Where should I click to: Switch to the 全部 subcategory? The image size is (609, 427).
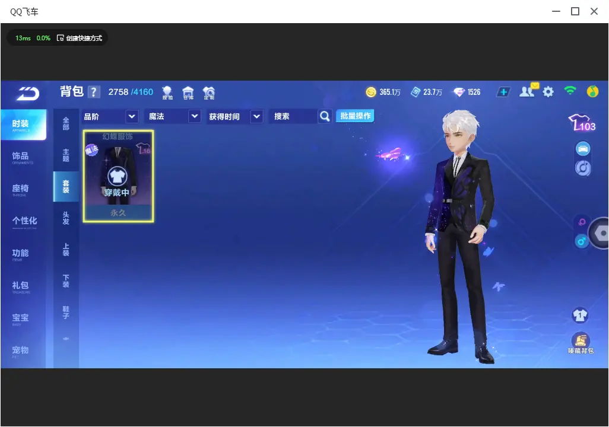[66, 124]
